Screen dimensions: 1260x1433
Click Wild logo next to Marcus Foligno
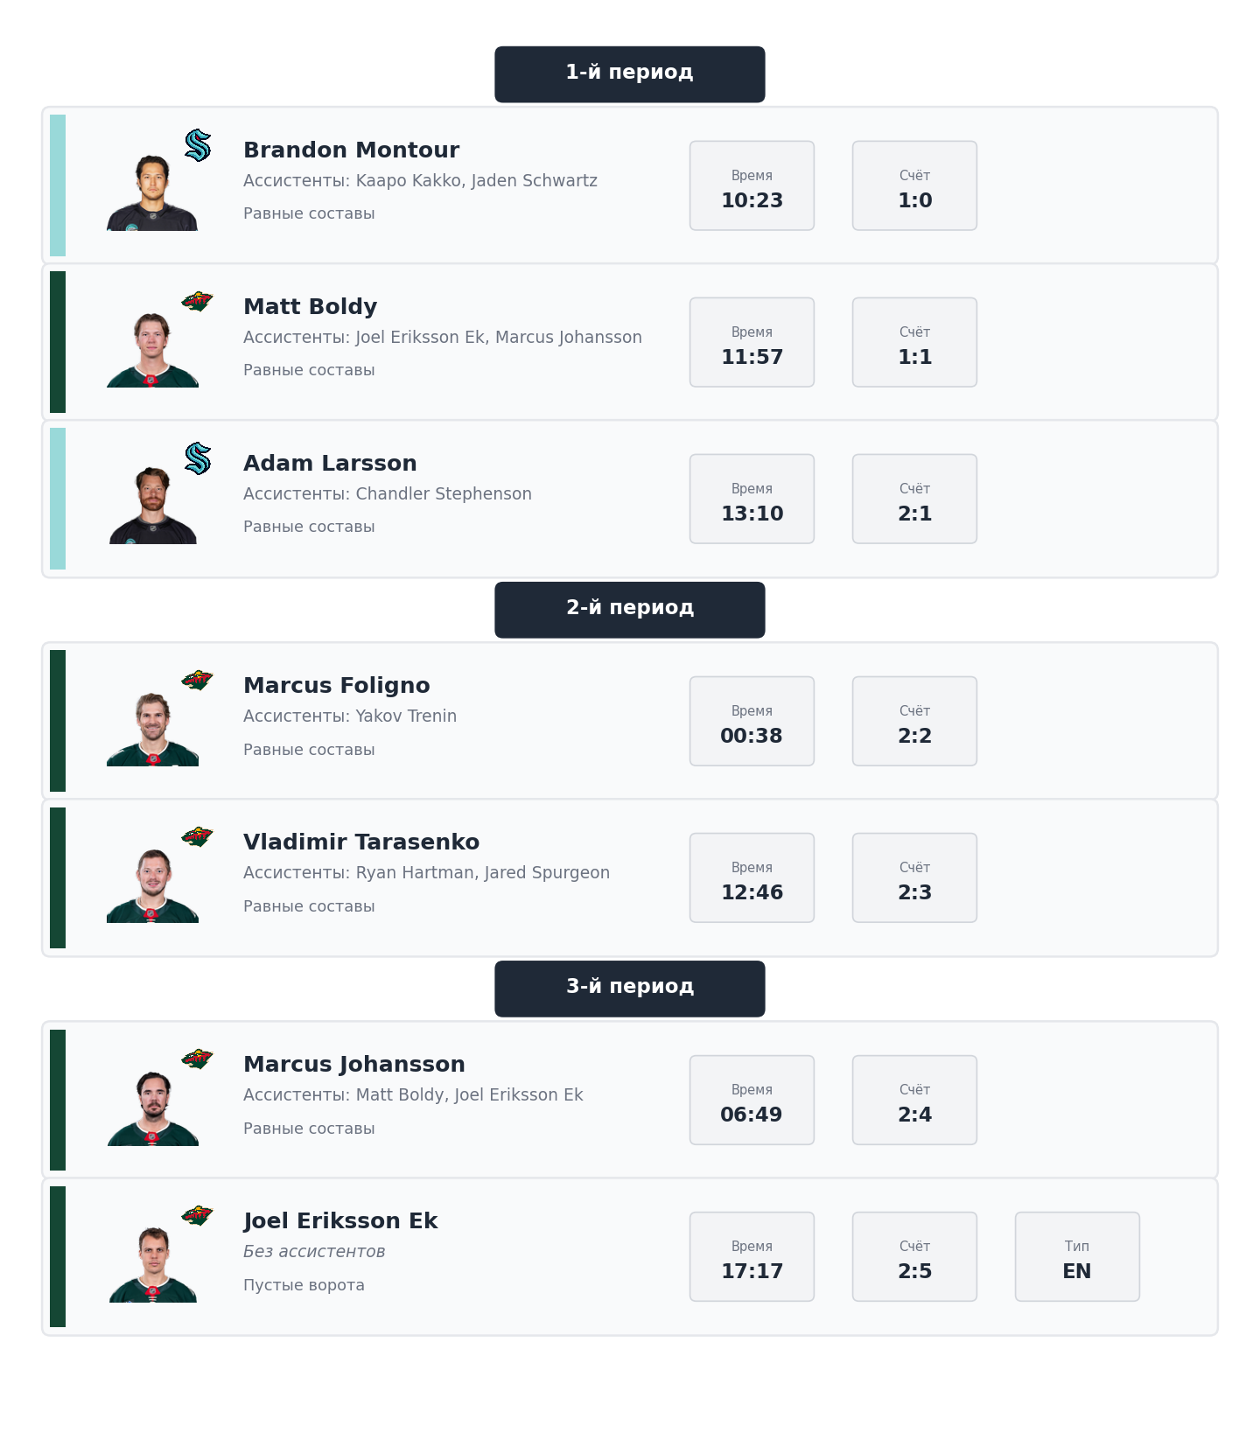click(x=198, y=681)
